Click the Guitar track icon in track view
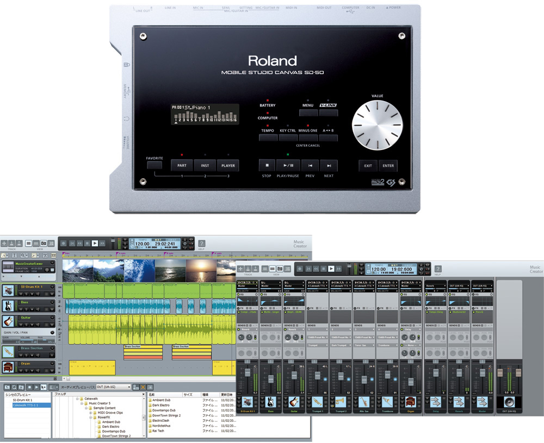Screen dimensions: 544x443 tap(8, 321)
